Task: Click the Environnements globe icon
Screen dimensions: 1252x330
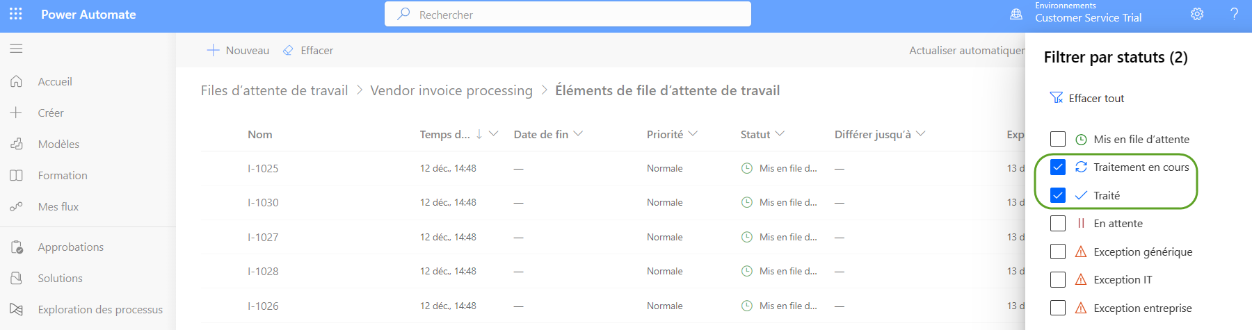Action: tap(1016, 14)
